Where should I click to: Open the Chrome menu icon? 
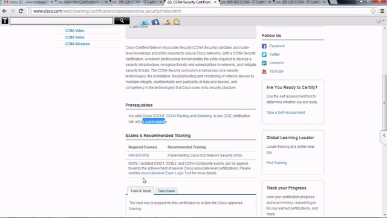[x=382, y=11]
